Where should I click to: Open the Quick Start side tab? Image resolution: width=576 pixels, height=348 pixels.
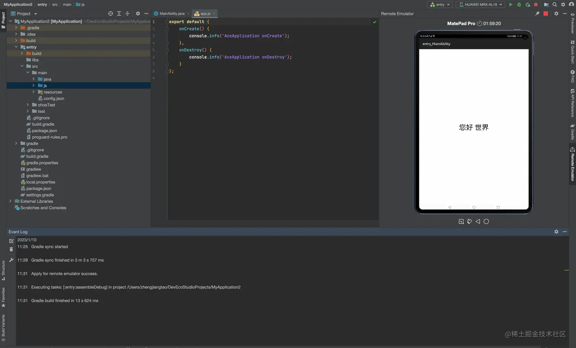click(572, 52)
